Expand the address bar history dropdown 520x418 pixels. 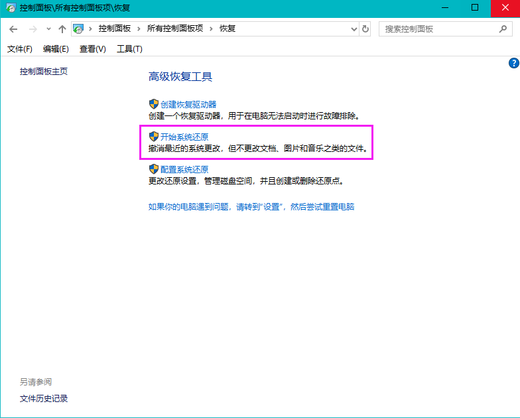[353, 29]
